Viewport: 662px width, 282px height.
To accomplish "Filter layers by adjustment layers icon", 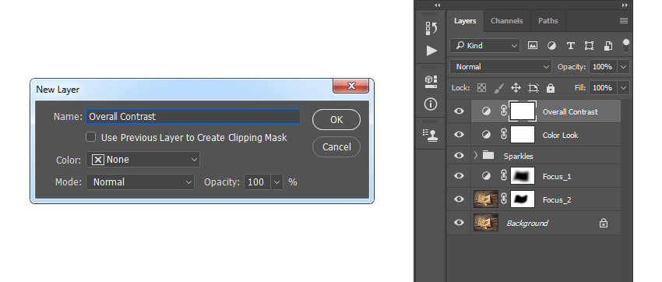I will pyautogui.click(x=551, y=46).
